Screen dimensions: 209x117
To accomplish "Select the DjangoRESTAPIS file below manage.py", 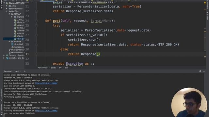I will [x=17, y=50].
